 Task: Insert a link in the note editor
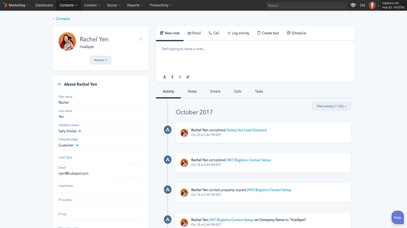[x=172, y=77]
